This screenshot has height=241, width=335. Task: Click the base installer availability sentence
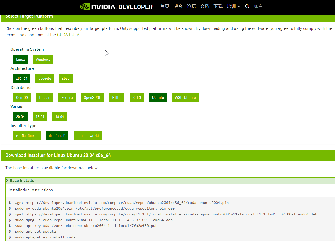click(52, 168)
